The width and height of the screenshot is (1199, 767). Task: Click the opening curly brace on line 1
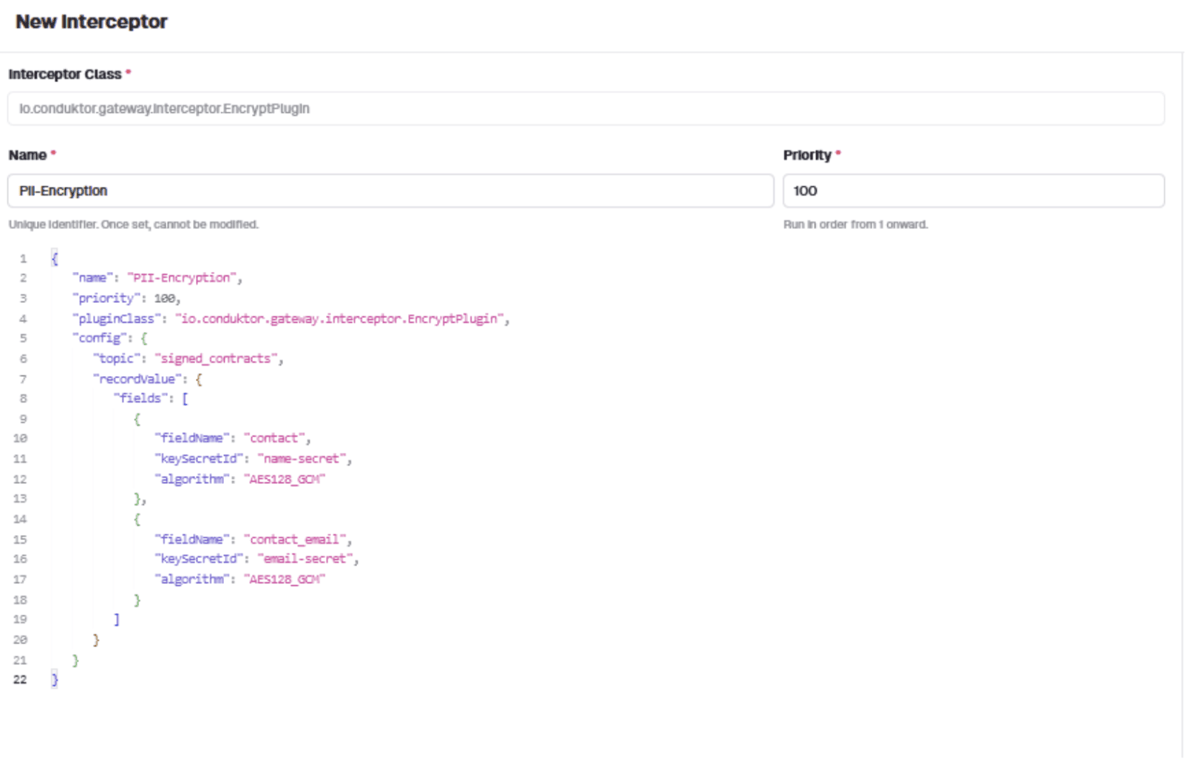point(54,259)
